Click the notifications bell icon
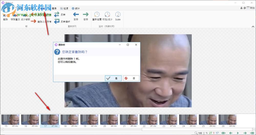Screen dimensions: 256x135 tap(241, 8)
